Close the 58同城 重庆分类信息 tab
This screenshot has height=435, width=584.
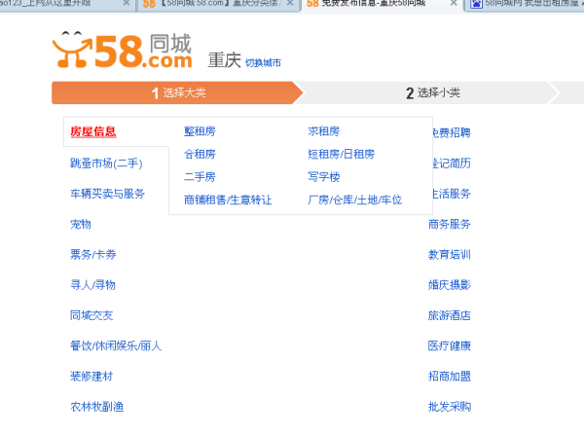[x=290, y=3]
